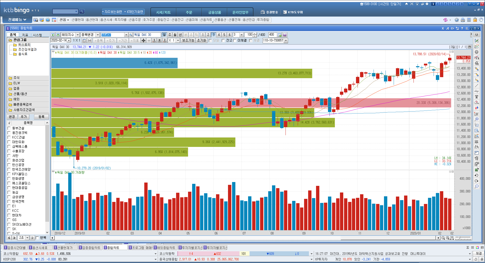
Task: Open the X 1 multiplier dropdown
Action: [x=178, y=40]
